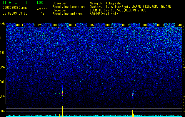Click the 0.7 kHz axis label
Viewport: 185px width, 117px height.
[x=2, y=97]
